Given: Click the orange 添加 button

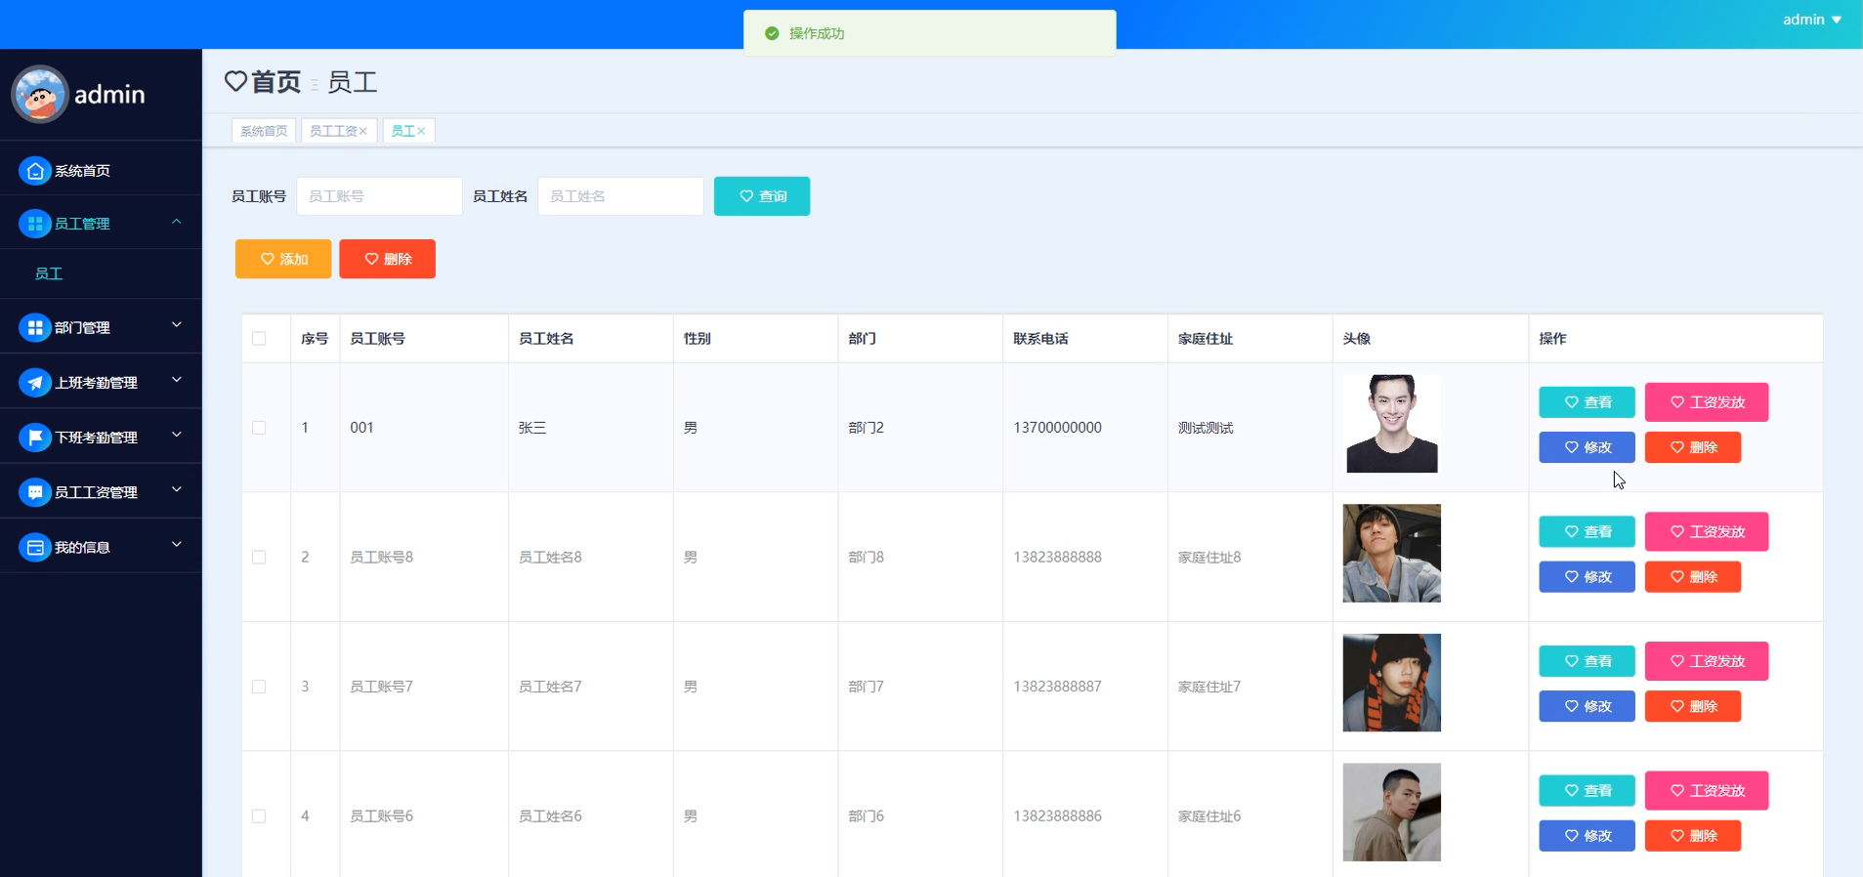Looking at the screenshot, I should pyautogui.click(x=283, y=259).
